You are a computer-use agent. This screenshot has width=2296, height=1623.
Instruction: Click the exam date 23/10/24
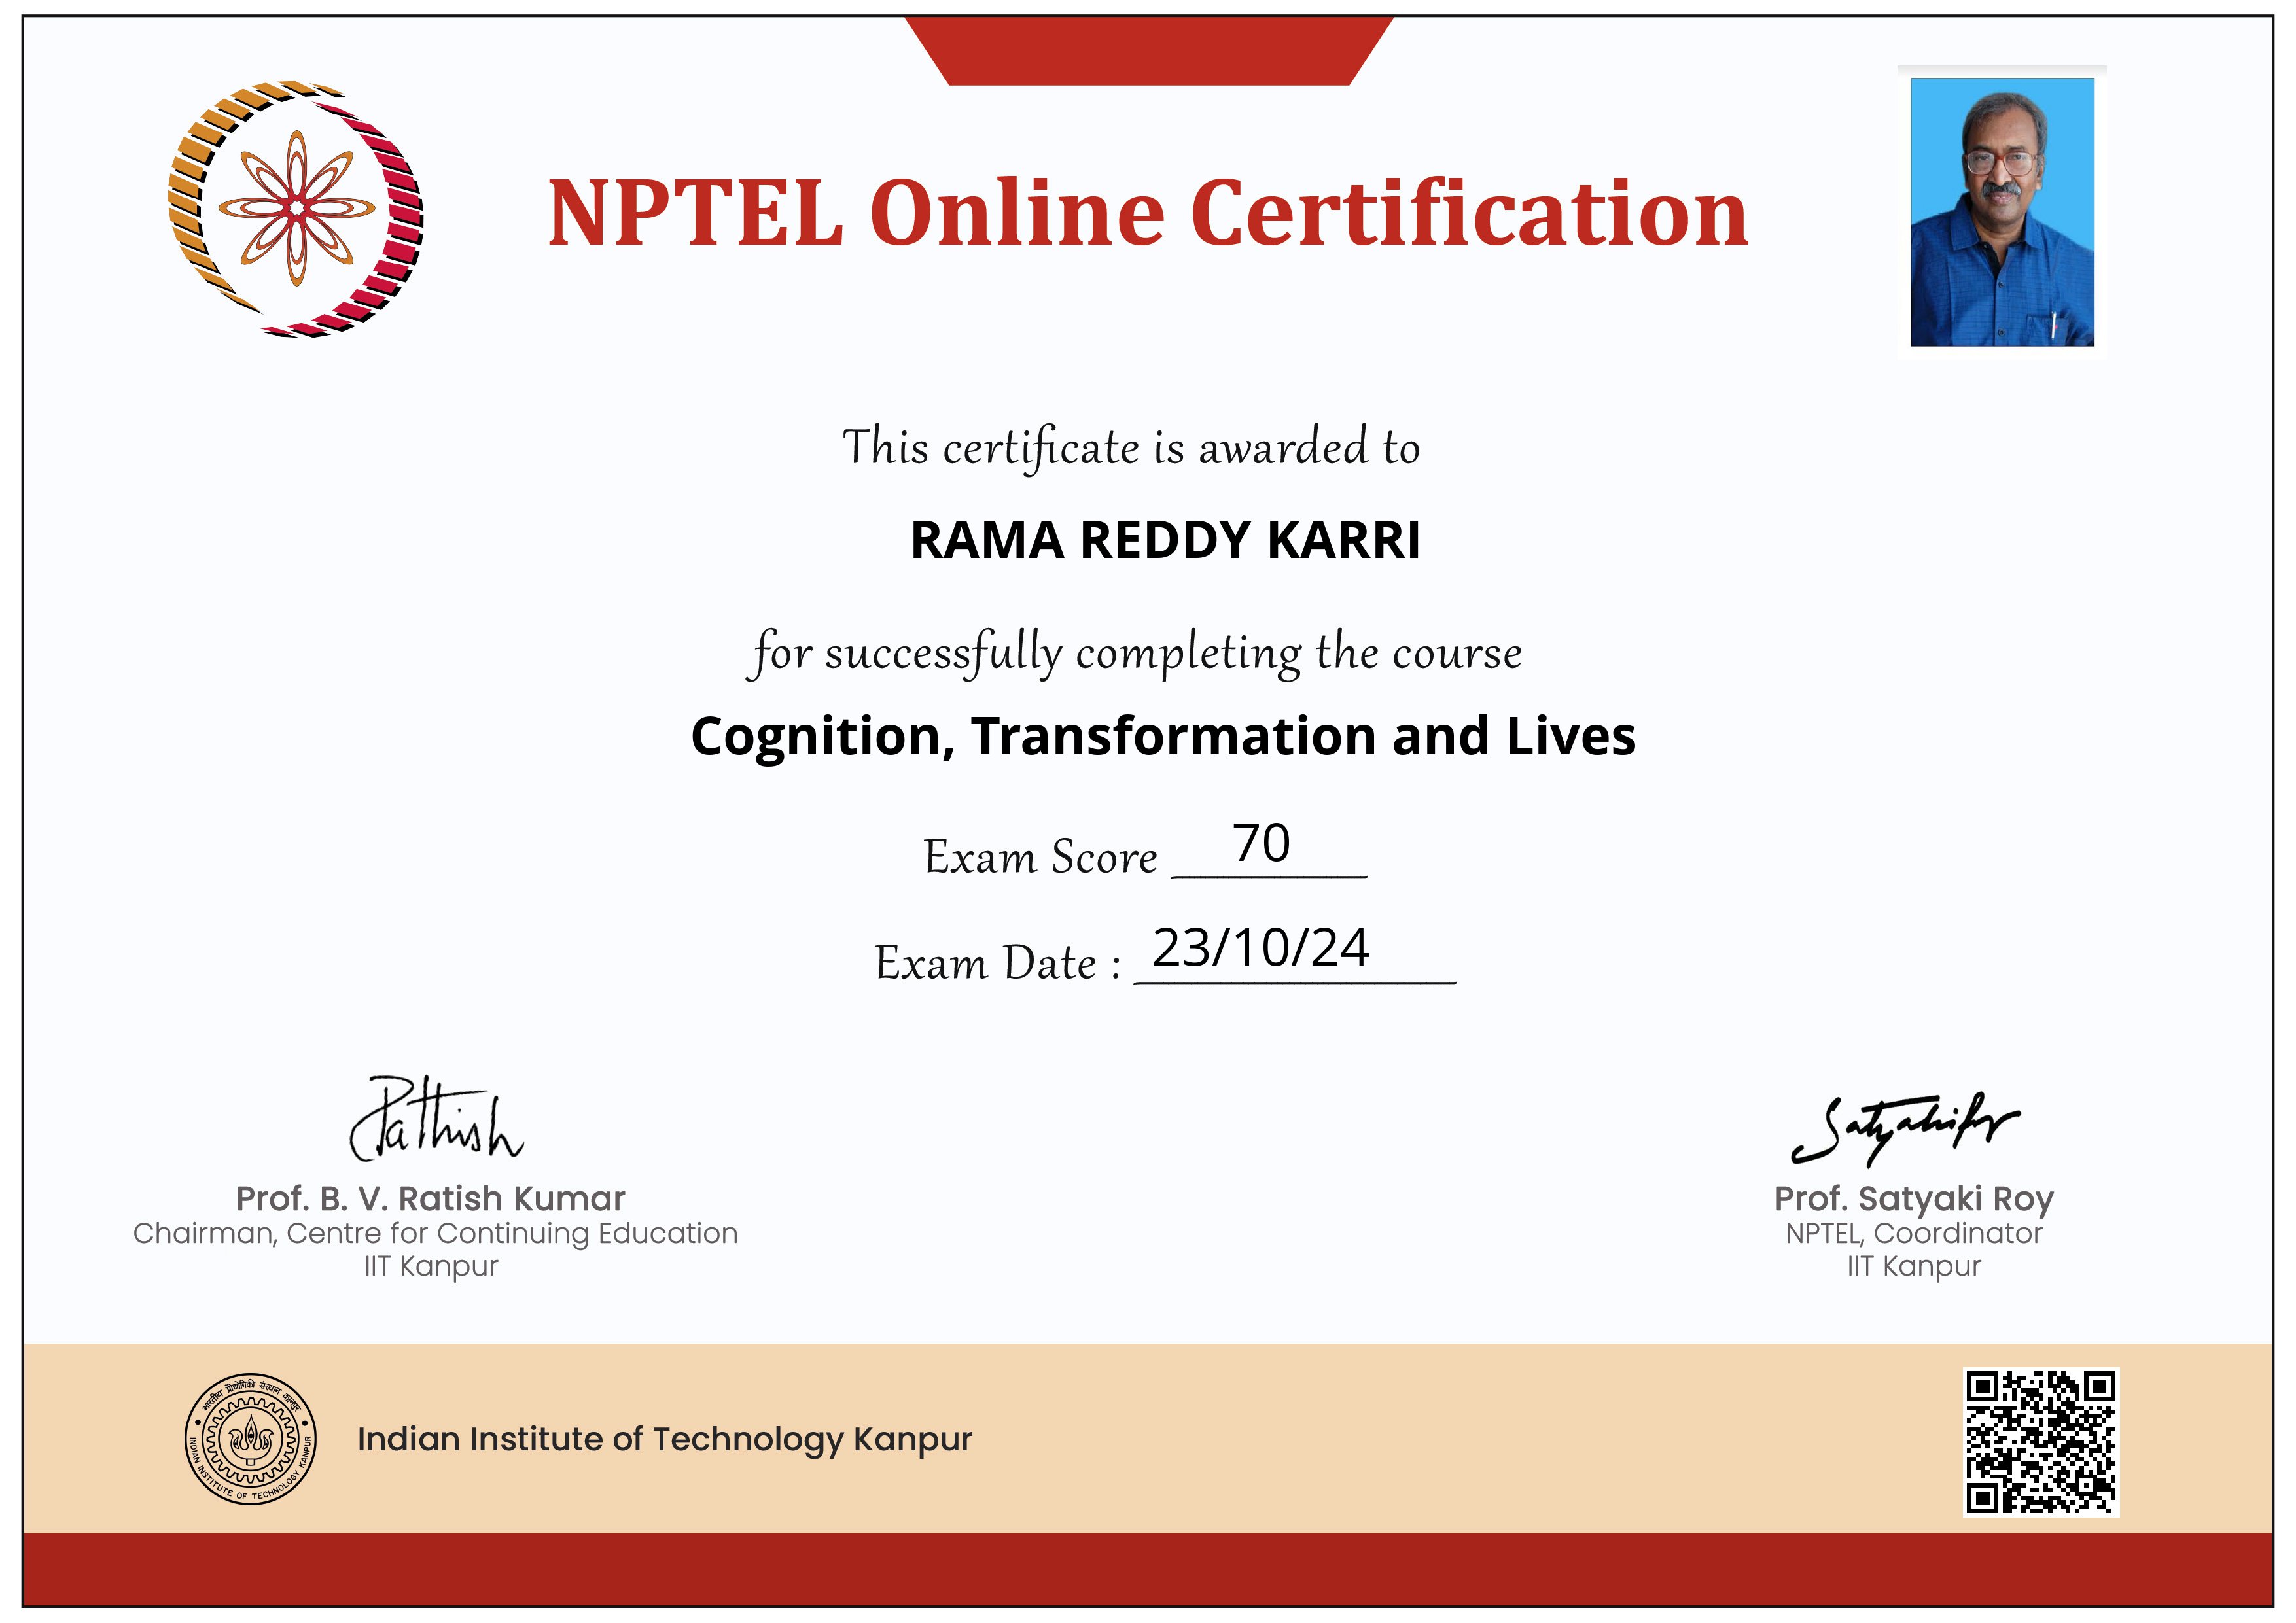pyautogui.click(x=1260, y=948)
